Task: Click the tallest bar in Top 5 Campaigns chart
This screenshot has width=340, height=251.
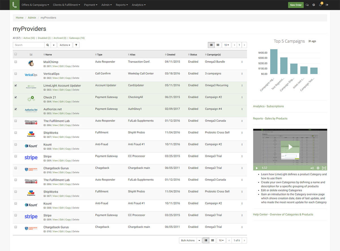Action: click(x=274, y=61)
